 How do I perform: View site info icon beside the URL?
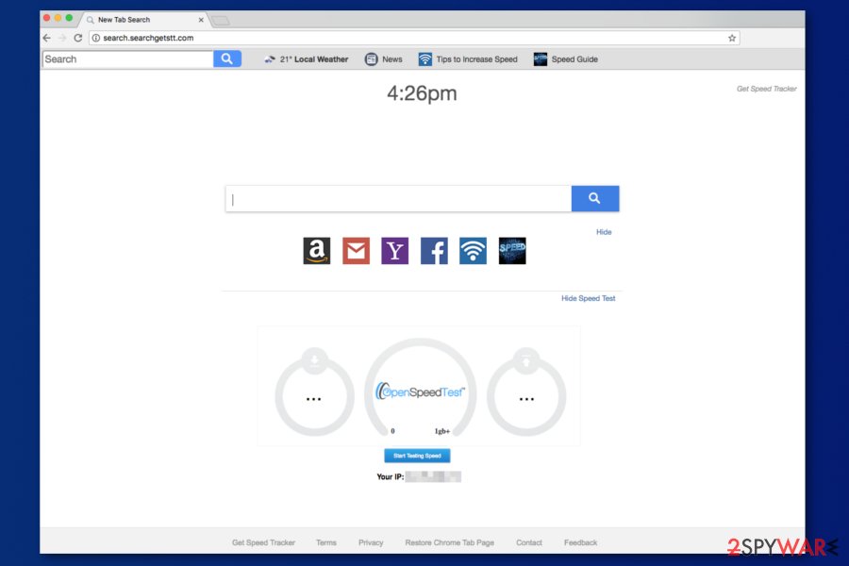(96, 38)
